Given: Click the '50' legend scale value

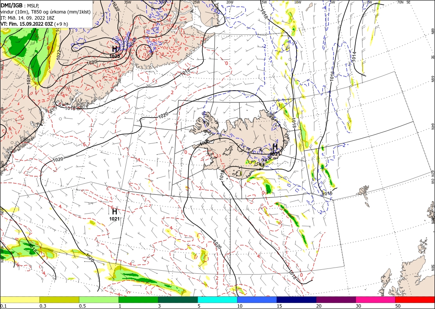Looking at the screenshot, I should [x=398, y=306].
